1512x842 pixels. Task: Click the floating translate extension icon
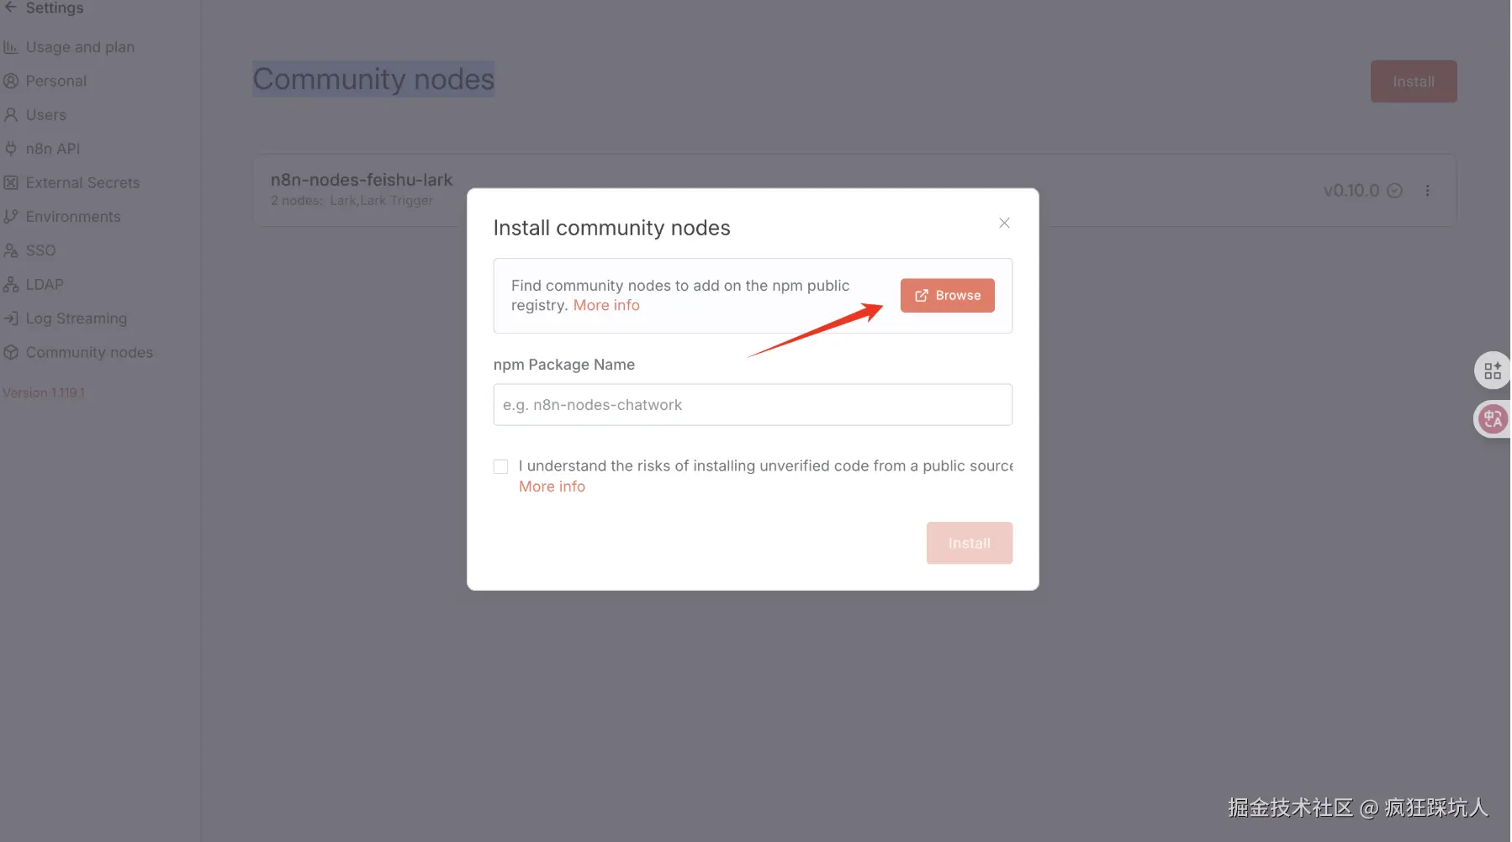(1493, 418)
